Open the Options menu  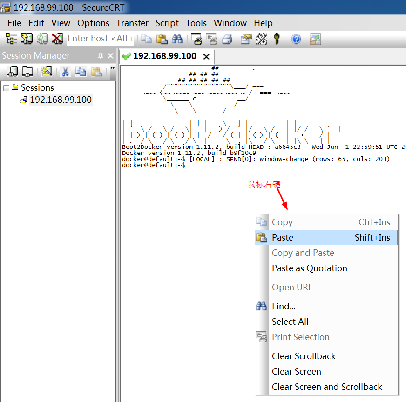tap(93, 23)
